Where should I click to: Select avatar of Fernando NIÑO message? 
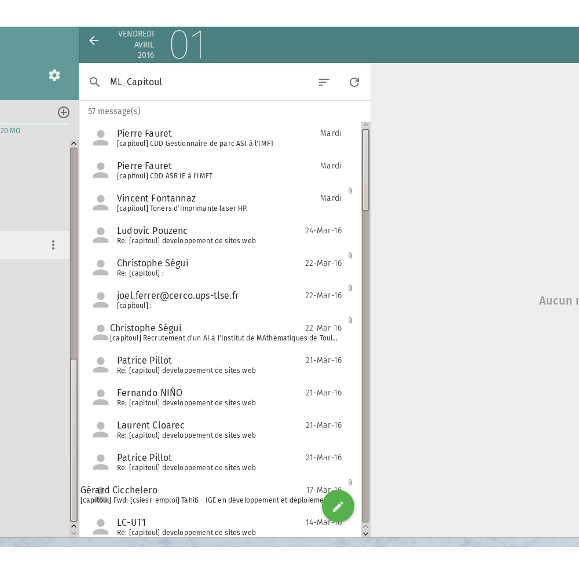[x=101, y=397]
